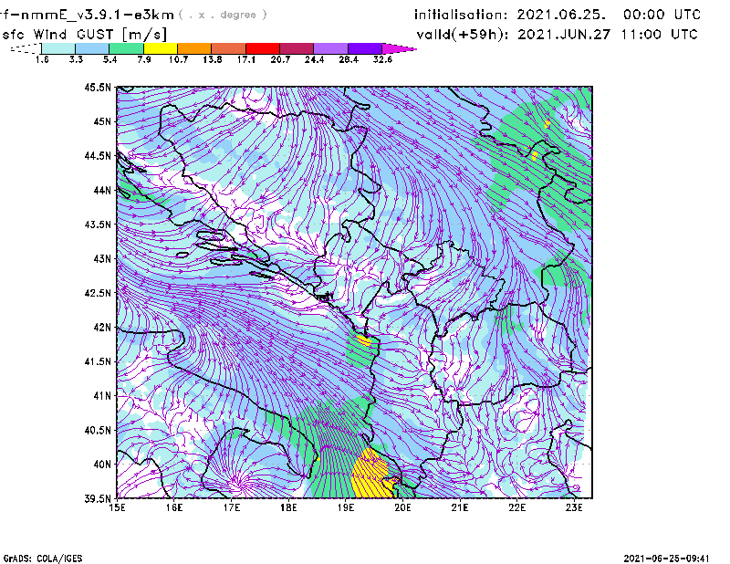Click the legend value 7.9

(x=144, y=59)
